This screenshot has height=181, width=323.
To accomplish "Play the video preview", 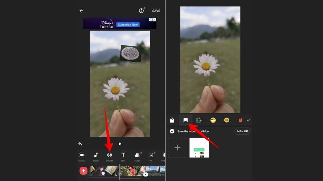I will point(120,144).
